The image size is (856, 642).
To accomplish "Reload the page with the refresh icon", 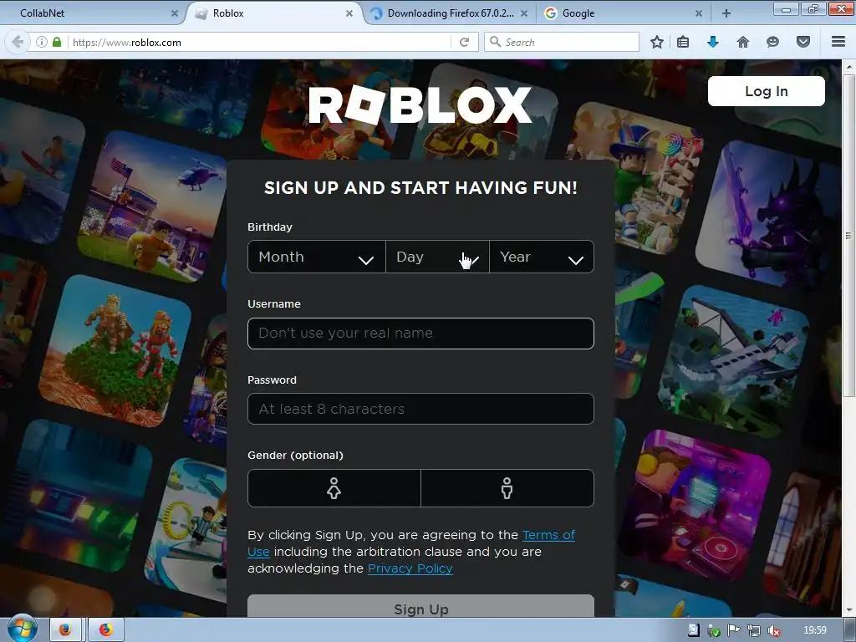I will (x=465, y=42).
